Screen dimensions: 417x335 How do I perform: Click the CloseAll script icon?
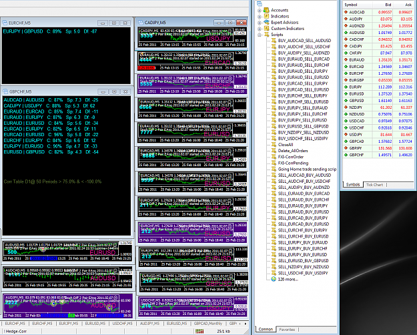[274, 145]
